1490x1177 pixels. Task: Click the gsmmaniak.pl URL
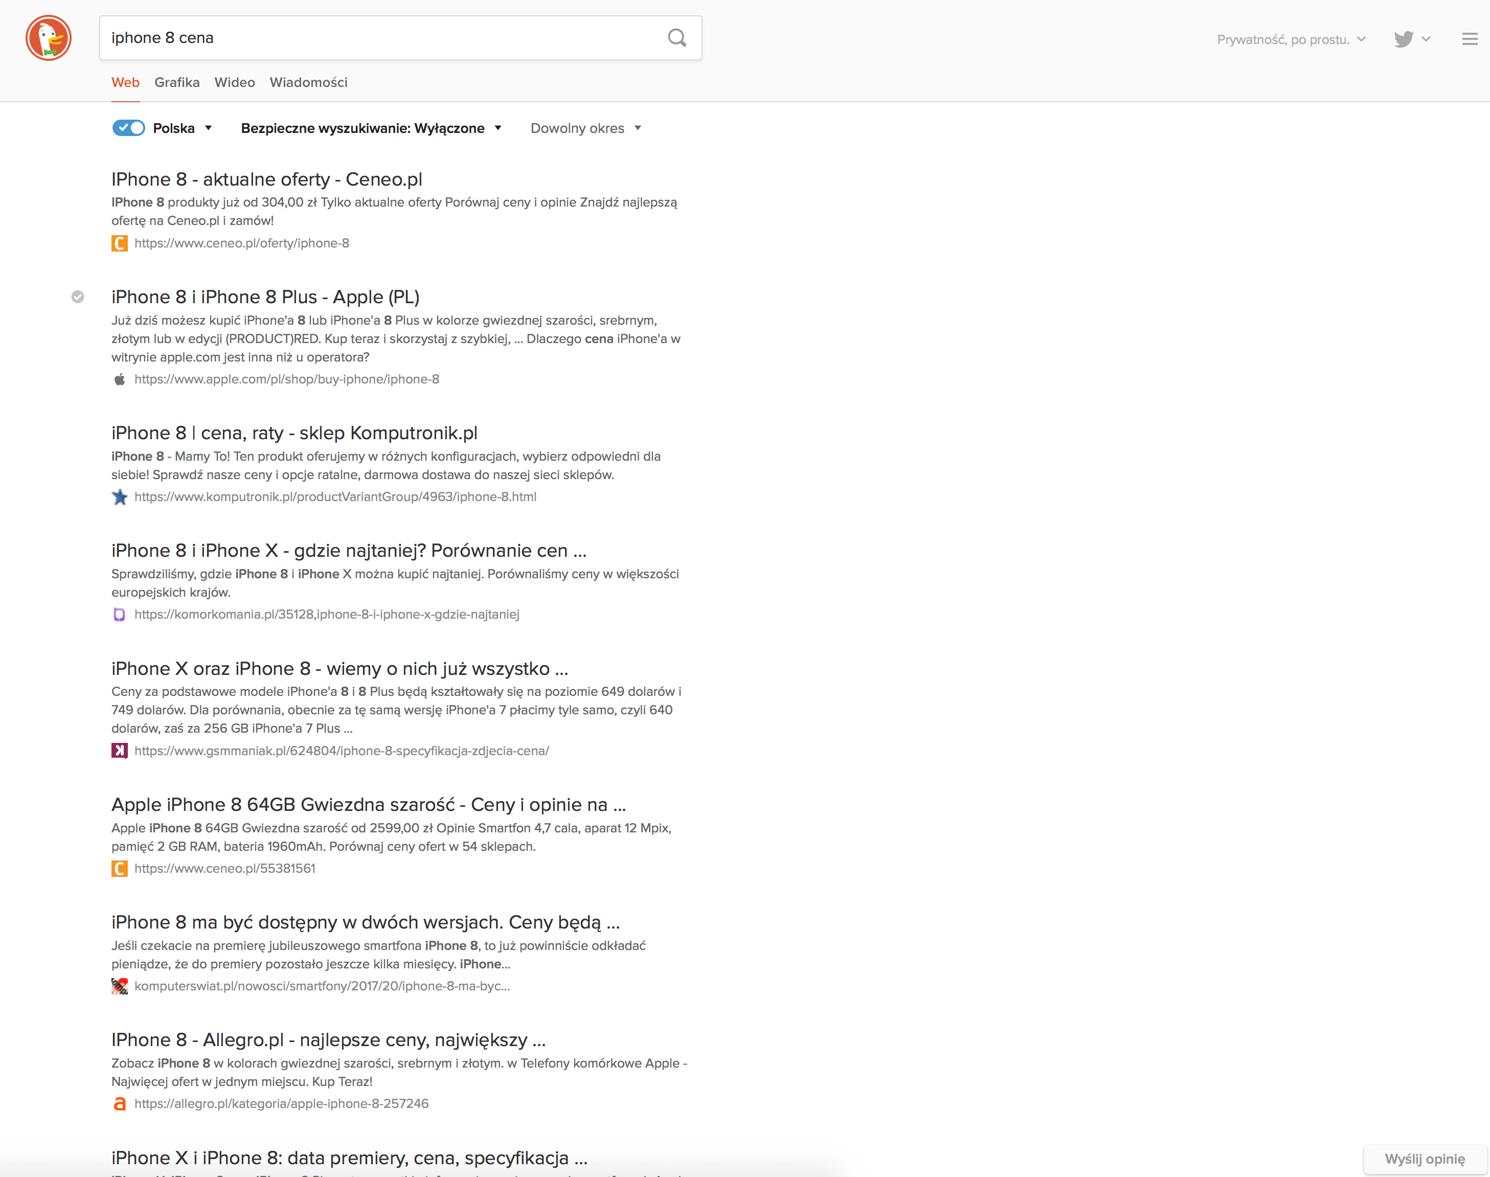pyautogui.click(x=342, y=751)
